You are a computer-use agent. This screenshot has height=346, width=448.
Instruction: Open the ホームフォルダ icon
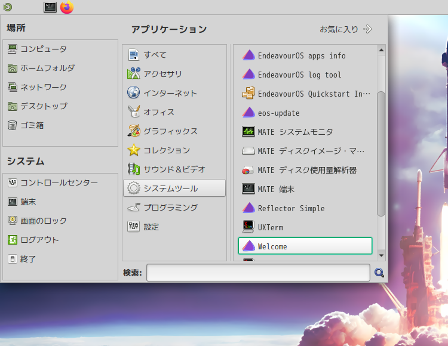[13, 68]
